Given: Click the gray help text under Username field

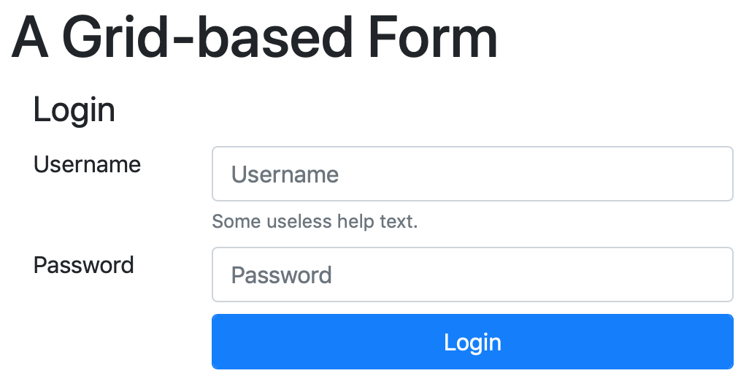Looking at the screenshot, I should point(315,221).
